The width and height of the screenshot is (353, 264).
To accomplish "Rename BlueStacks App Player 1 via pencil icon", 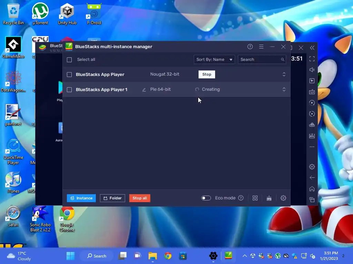I will click(x=144, y=90).
